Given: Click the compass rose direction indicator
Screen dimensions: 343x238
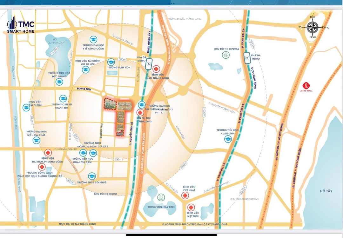Looking at the screenshot, I should (313, 27).
